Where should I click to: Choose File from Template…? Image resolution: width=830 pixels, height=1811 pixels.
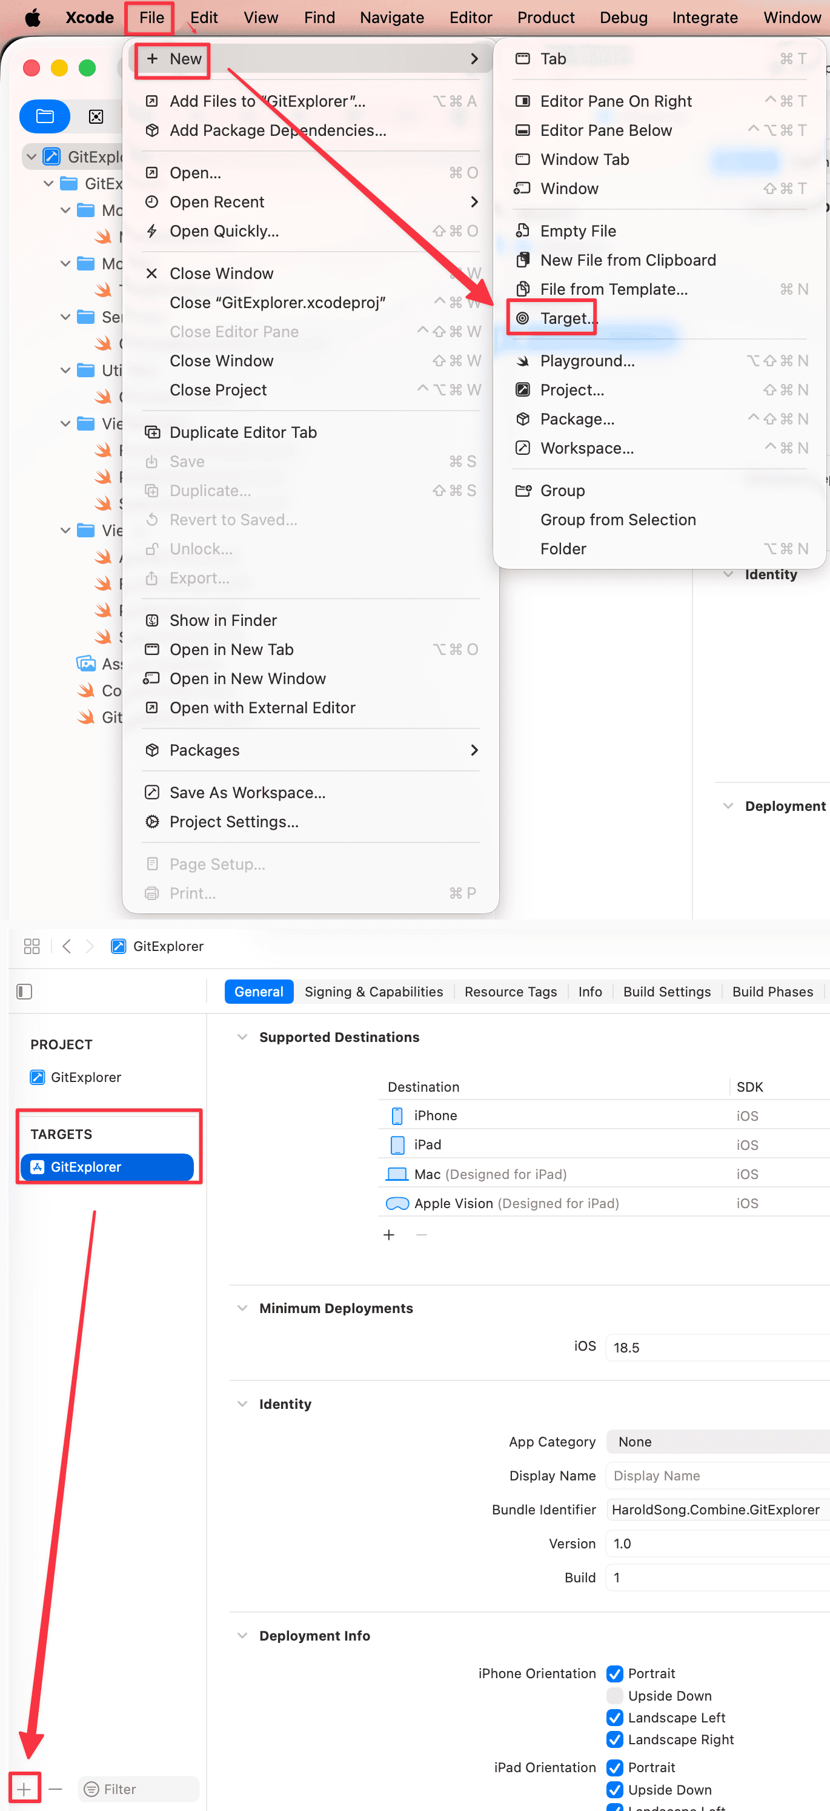coord(614,290)
